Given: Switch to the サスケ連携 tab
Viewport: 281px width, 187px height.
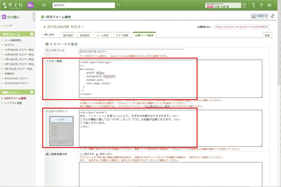Looking at the screenshot, I should [122, 35].
